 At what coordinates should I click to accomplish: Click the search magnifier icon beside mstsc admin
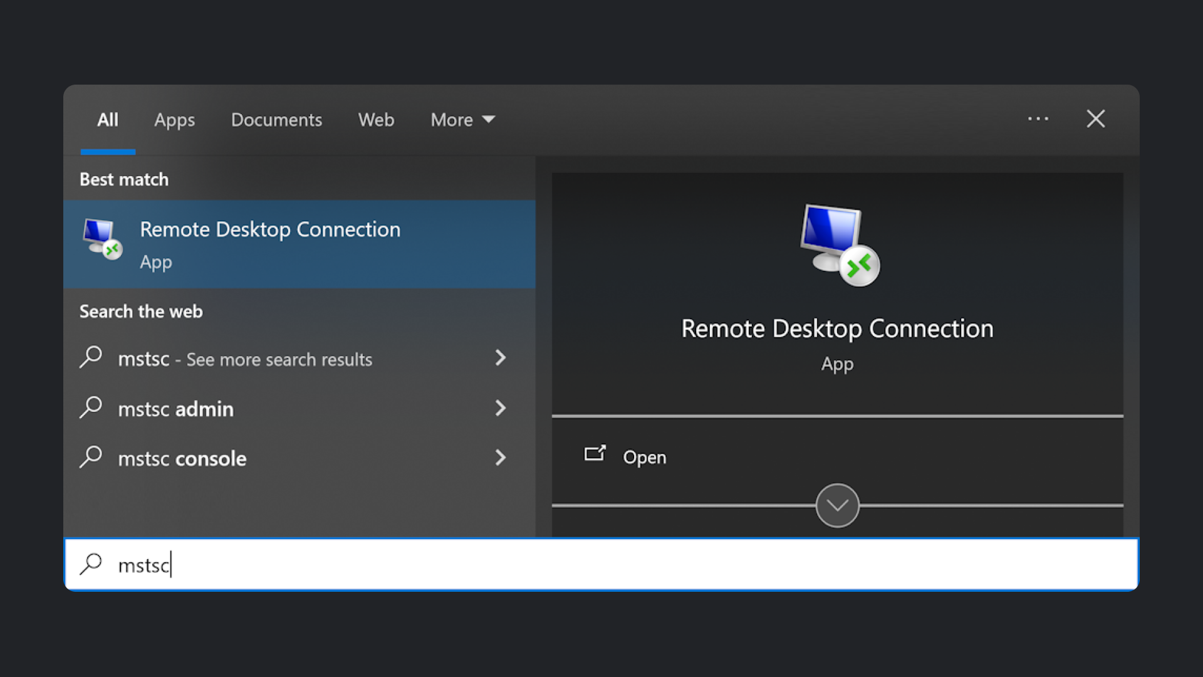91,408
